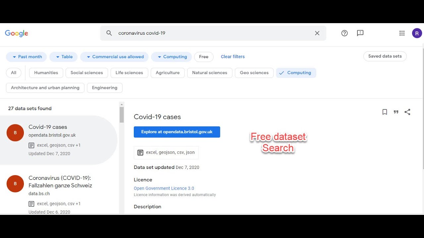Select the Humanities topic chip

(46, 73)
